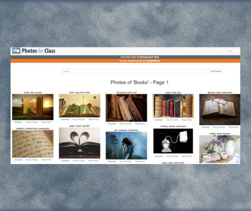Click the main search input field
The width and height of the screenshot is (251, 211).
[x=133, y=71]
